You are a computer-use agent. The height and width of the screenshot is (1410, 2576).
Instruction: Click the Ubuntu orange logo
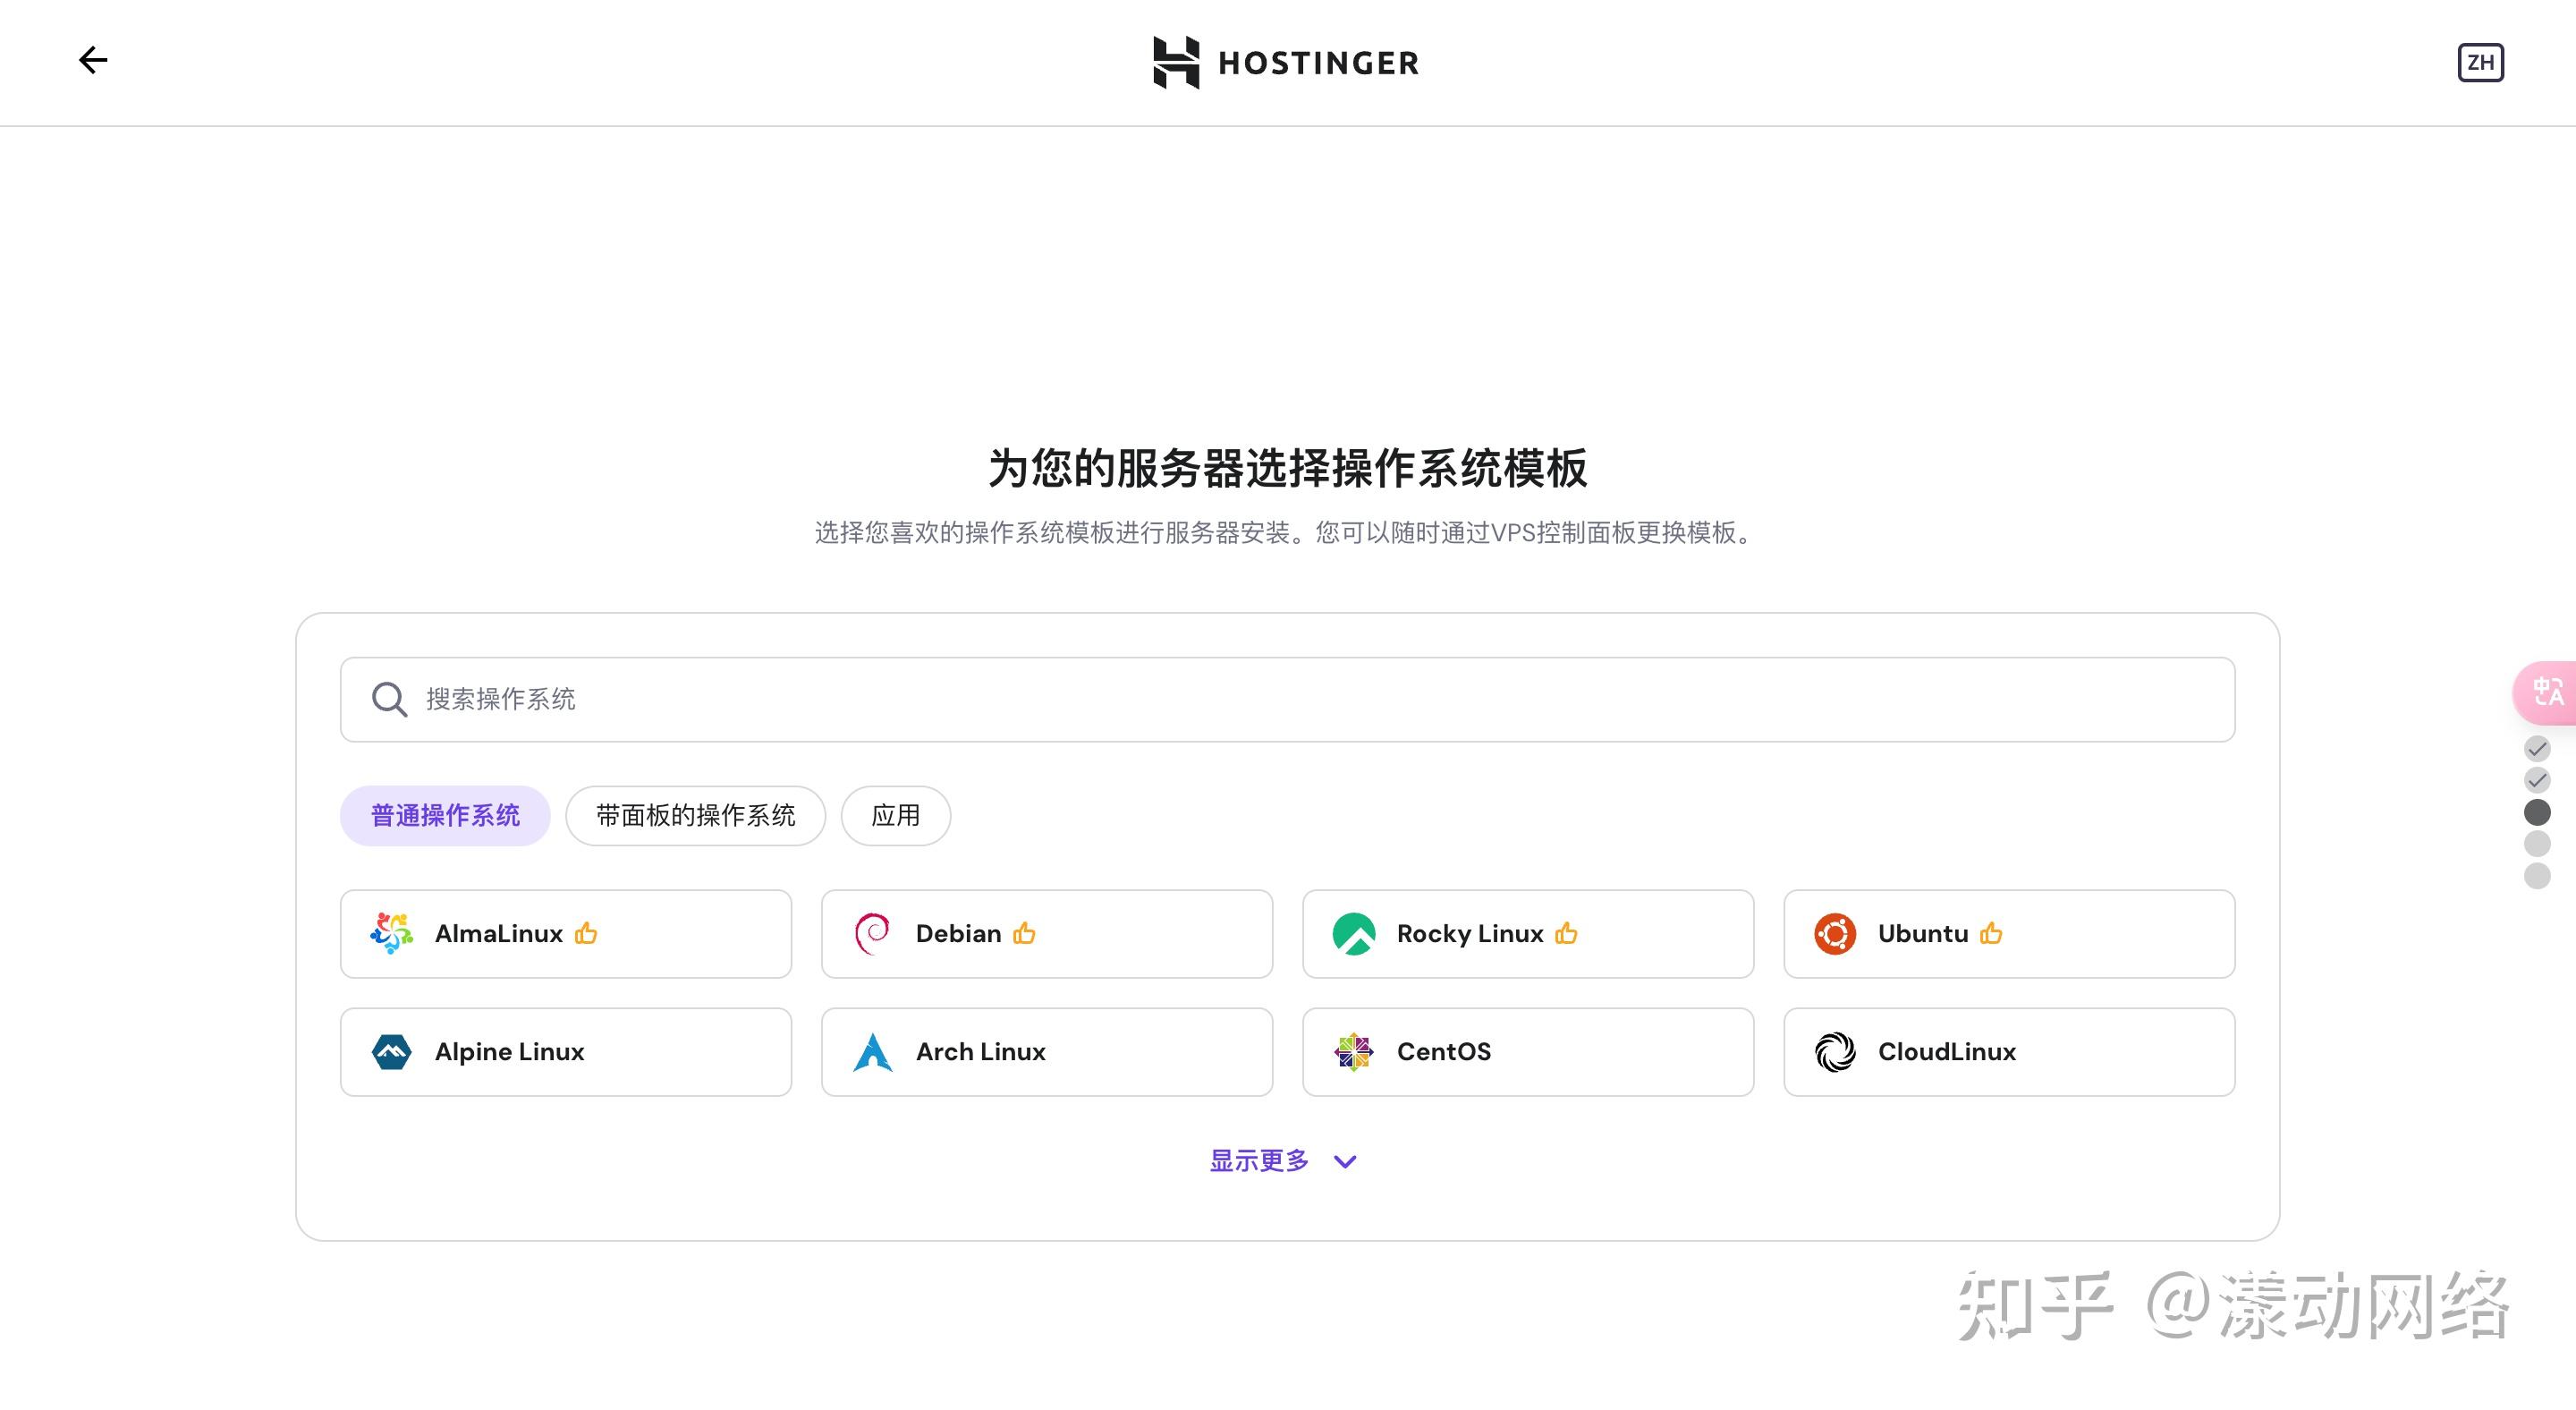(x=1835, y=934)
